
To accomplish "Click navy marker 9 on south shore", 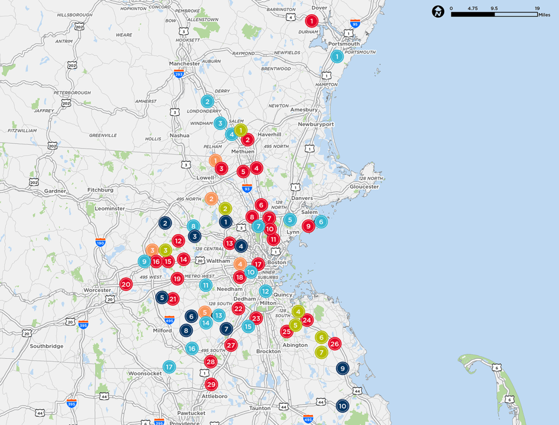I will pos(342,368).
